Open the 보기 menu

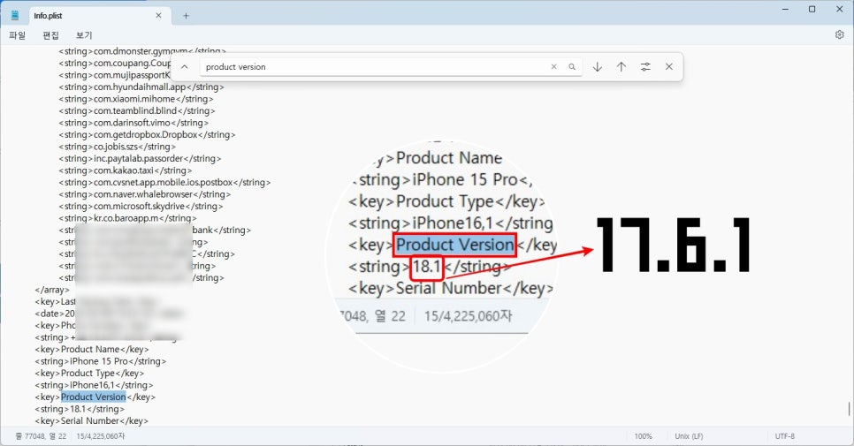[84, 35]
